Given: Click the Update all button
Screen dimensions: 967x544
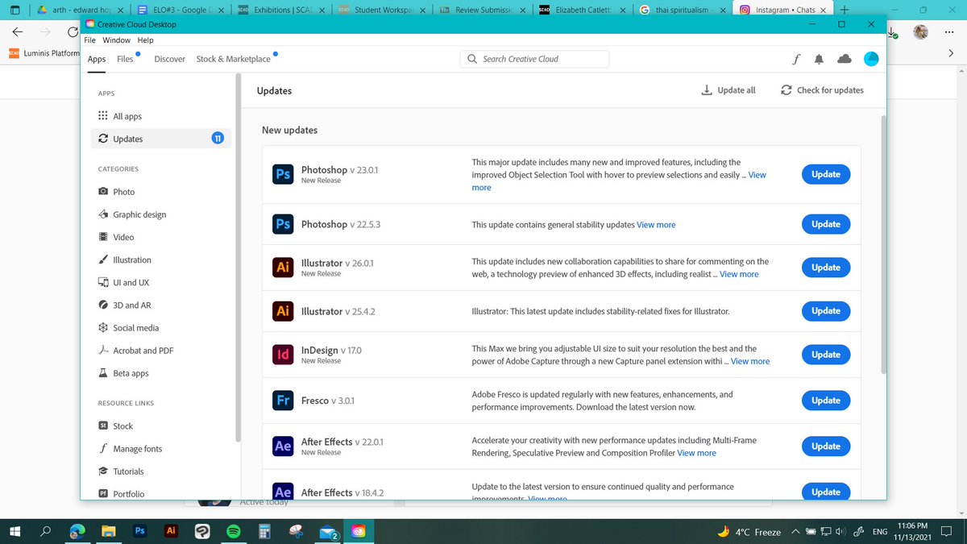Looking at the screenshot, I should [x=728, y=90].
